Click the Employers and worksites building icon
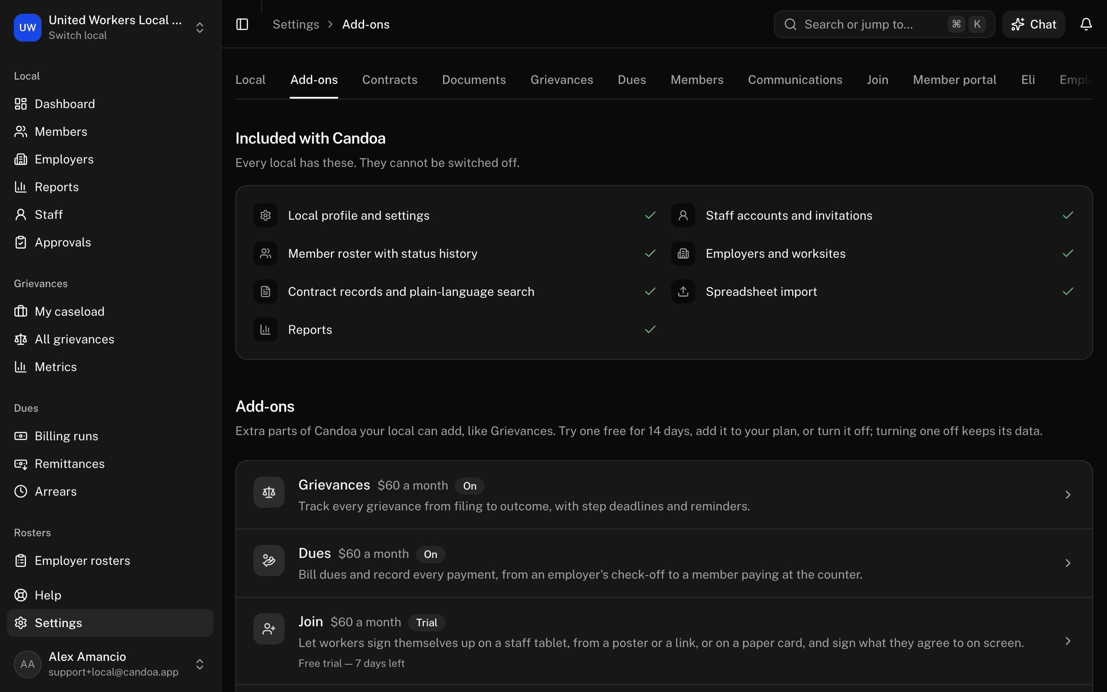 tap(683, 253)
